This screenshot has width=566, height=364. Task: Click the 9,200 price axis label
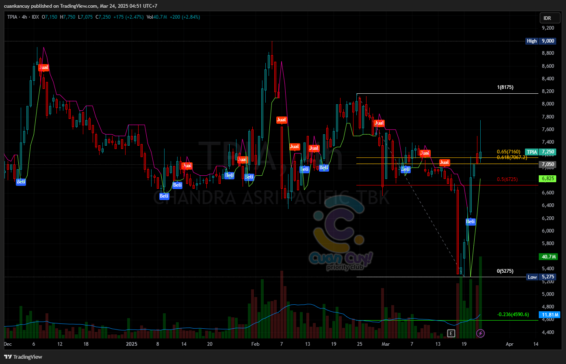click(x=548, y=28)
